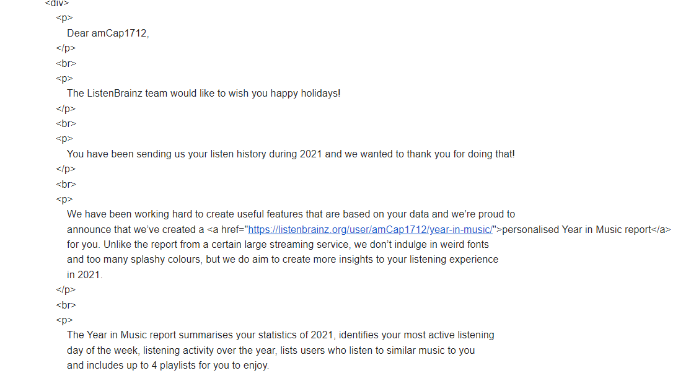Click the </p> tag after 'happy holidays!'
Image resolution: width=691 pixels, height=373 pixels.
[66, 109]
